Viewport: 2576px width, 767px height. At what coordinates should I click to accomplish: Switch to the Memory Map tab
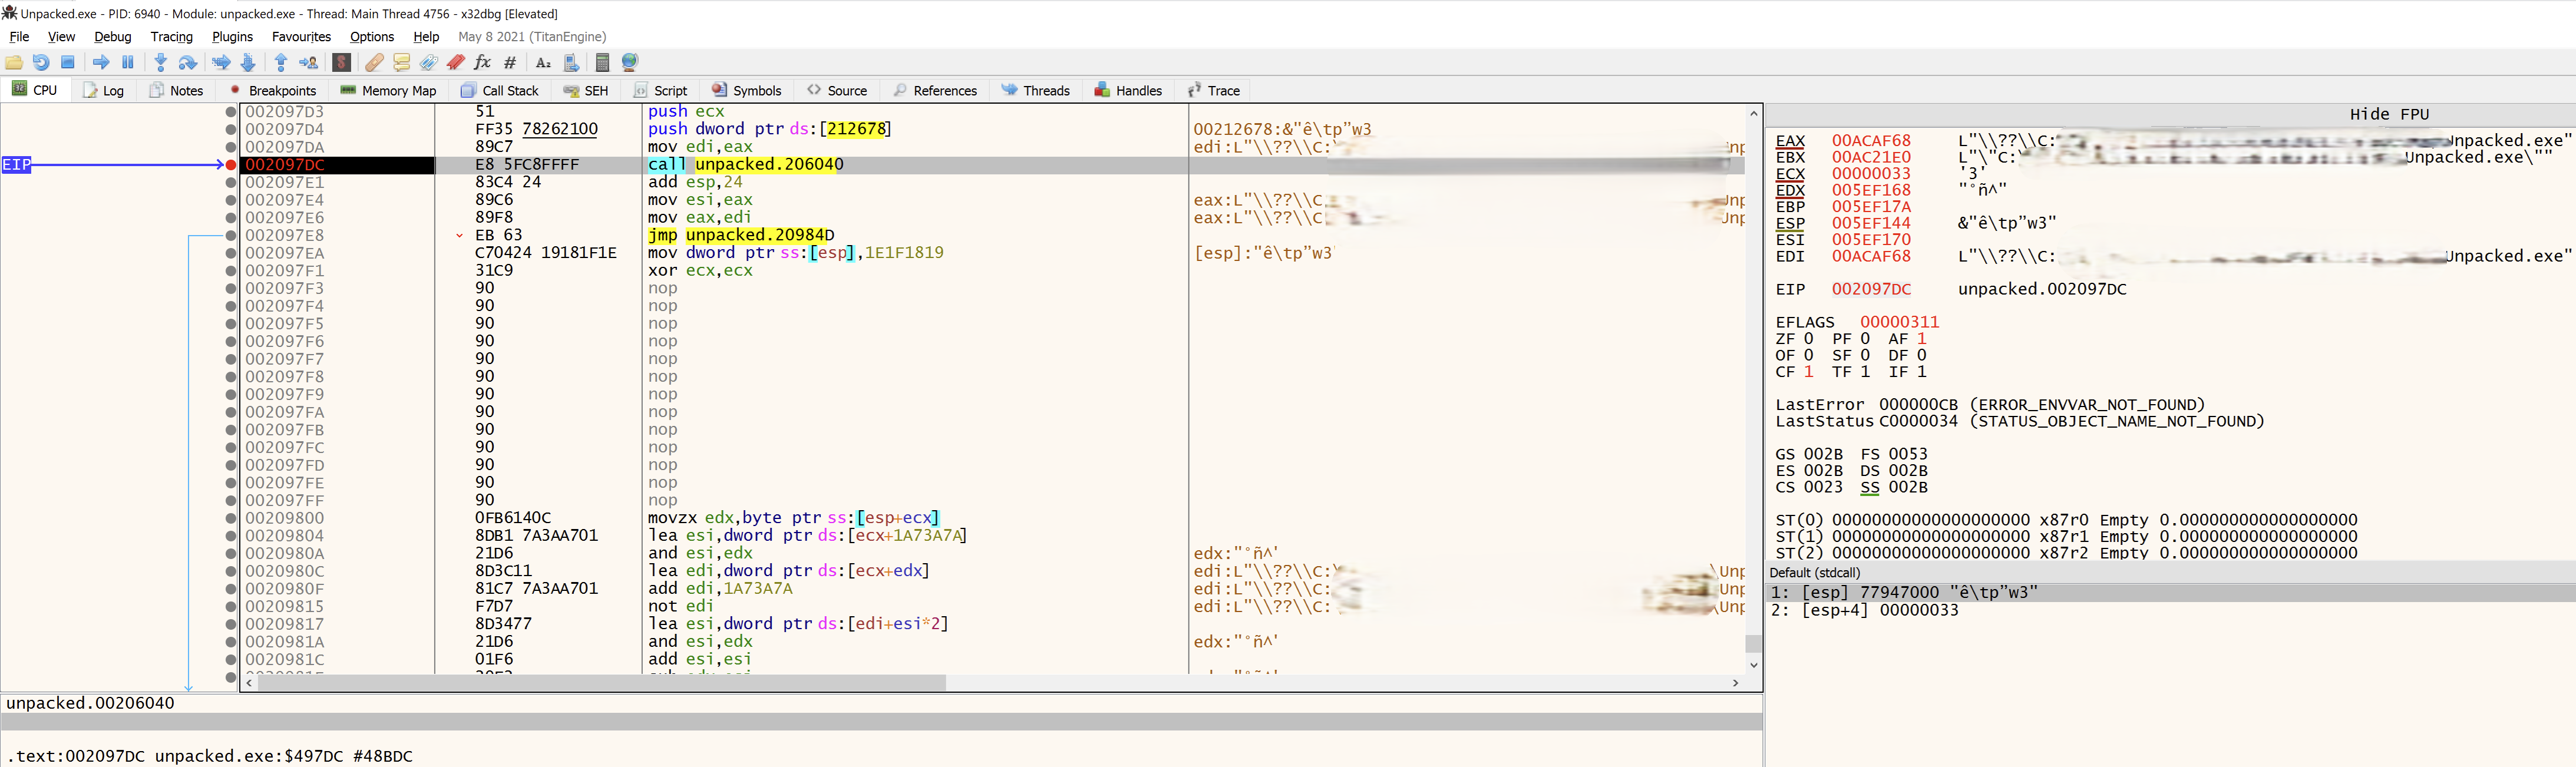click(x=388, y=90)
